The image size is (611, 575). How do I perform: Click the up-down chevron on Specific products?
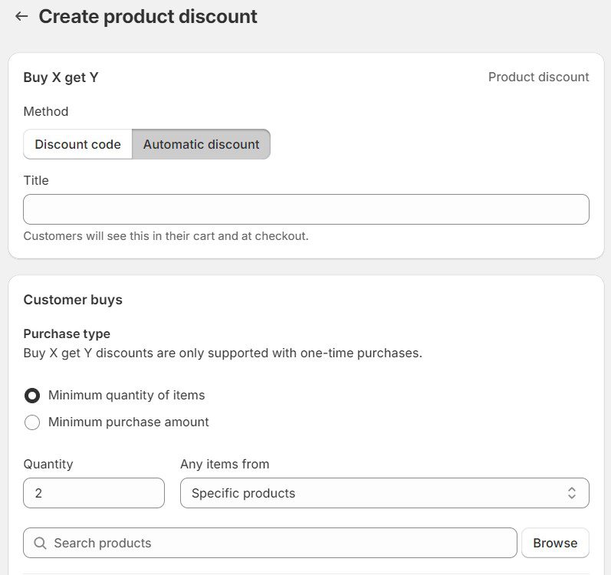click(571, 493)
